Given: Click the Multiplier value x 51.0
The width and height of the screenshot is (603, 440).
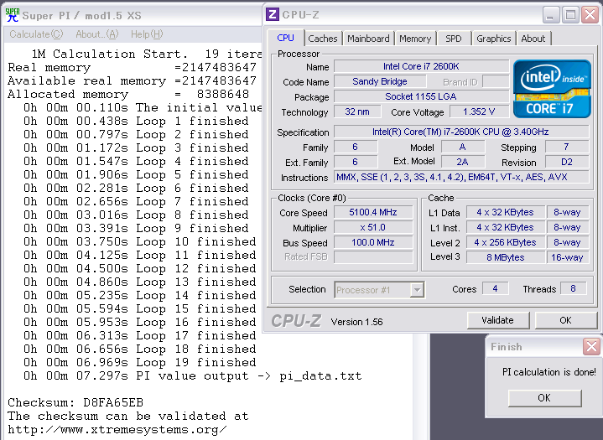Looking at the screenshot, I should coord(373,227).
